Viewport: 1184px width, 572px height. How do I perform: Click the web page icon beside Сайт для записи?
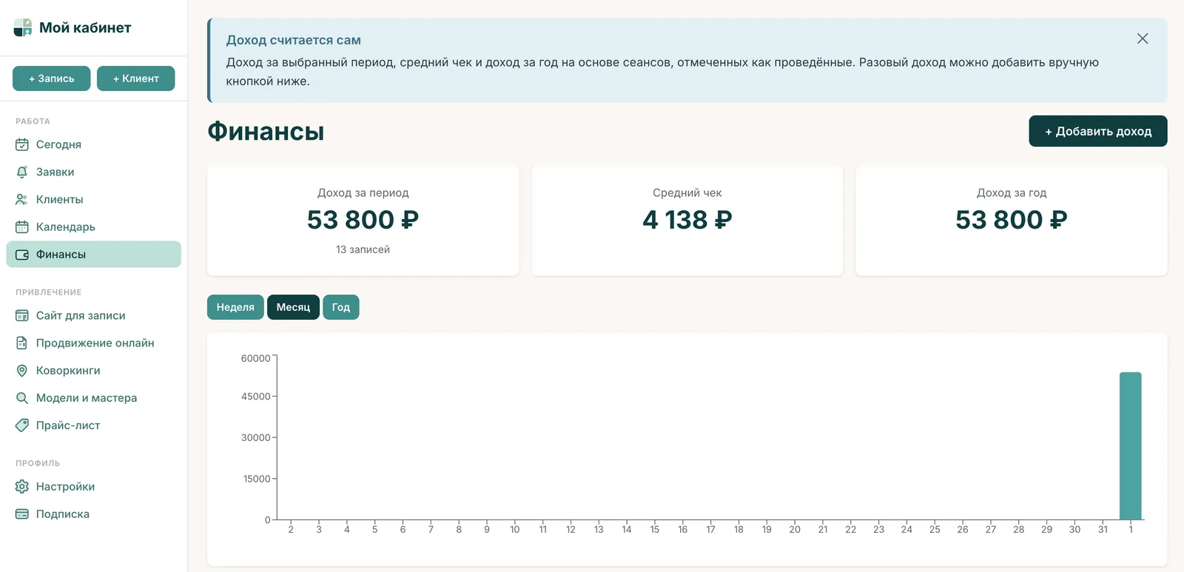point(22,315)
